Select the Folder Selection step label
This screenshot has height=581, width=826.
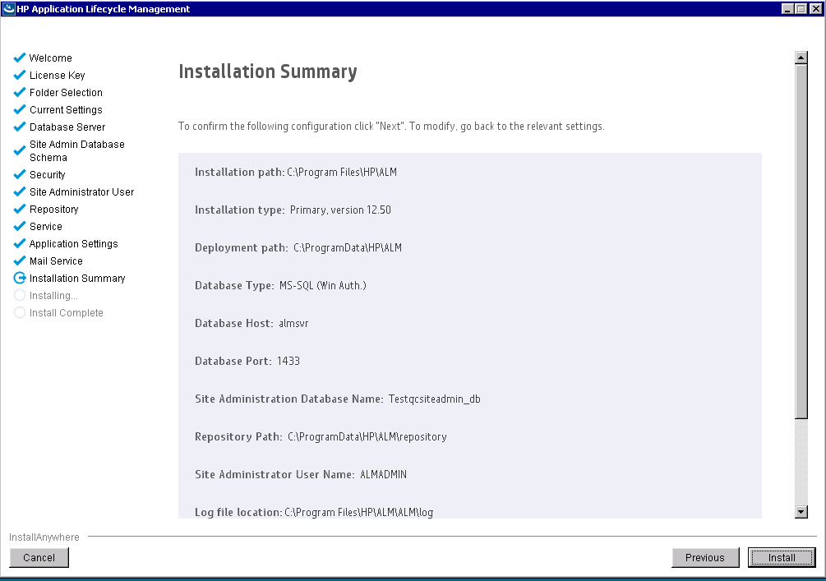pos(66,93)
